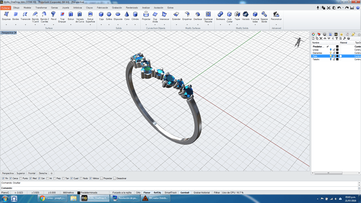Create a Cono solid
The width and height of the screenshot is (361, 203).
(x=127, y=16)
